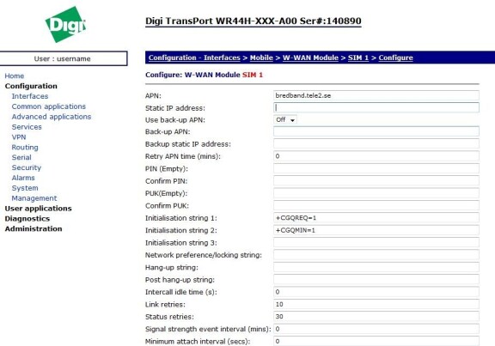
Task: Open System configuration
Action: click(x=25, y=188)
